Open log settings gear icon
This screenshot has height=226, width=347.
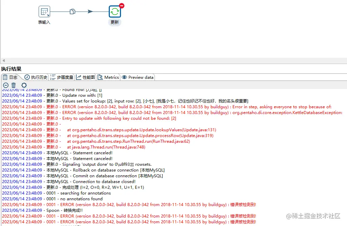coord(24,85)
